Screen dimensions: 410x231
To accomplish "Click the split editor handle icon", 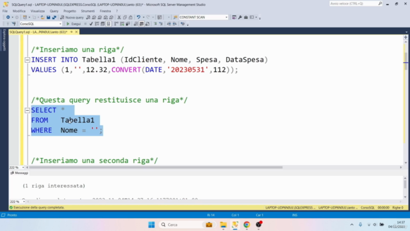I will 406,37.
